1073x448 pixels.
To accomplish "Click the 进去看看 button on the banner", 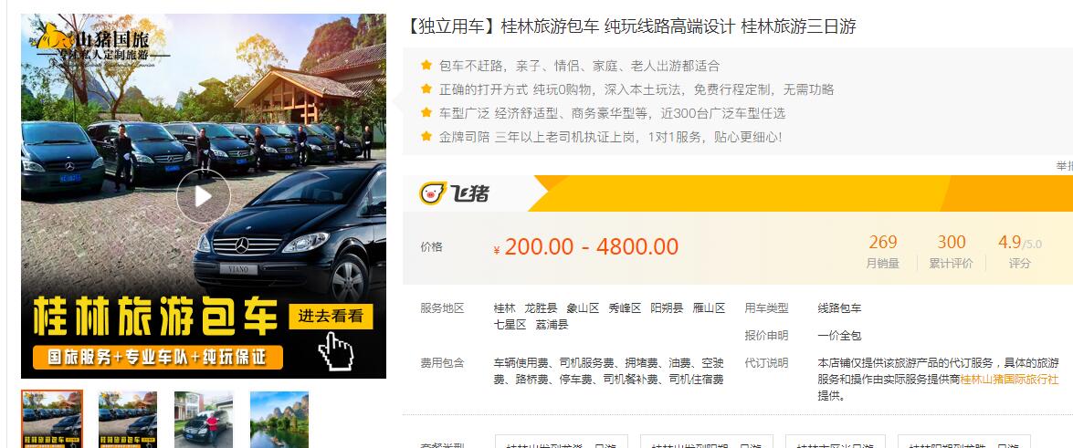I will pos(331,316).
